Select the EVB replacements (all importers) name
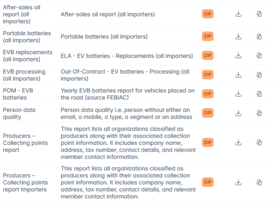 (x=27, y=56)
